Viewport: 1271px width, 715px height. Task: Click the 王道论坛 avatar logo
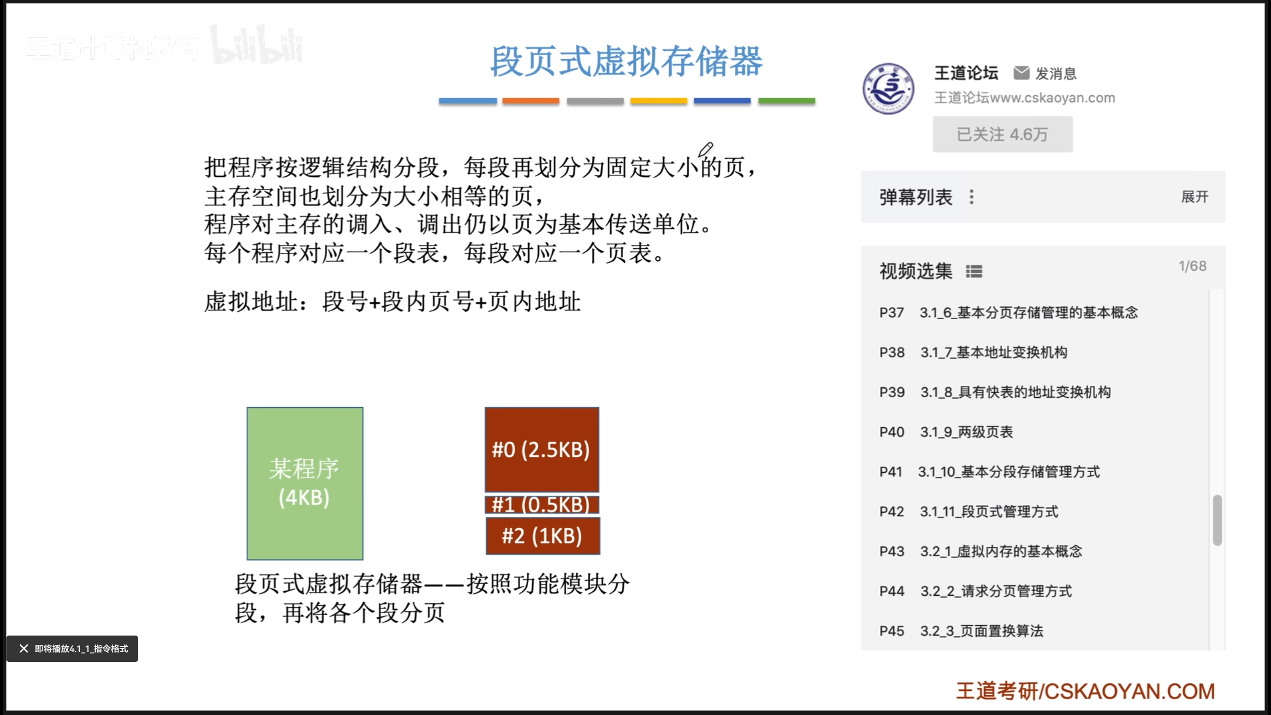click(x=888, y=88)
